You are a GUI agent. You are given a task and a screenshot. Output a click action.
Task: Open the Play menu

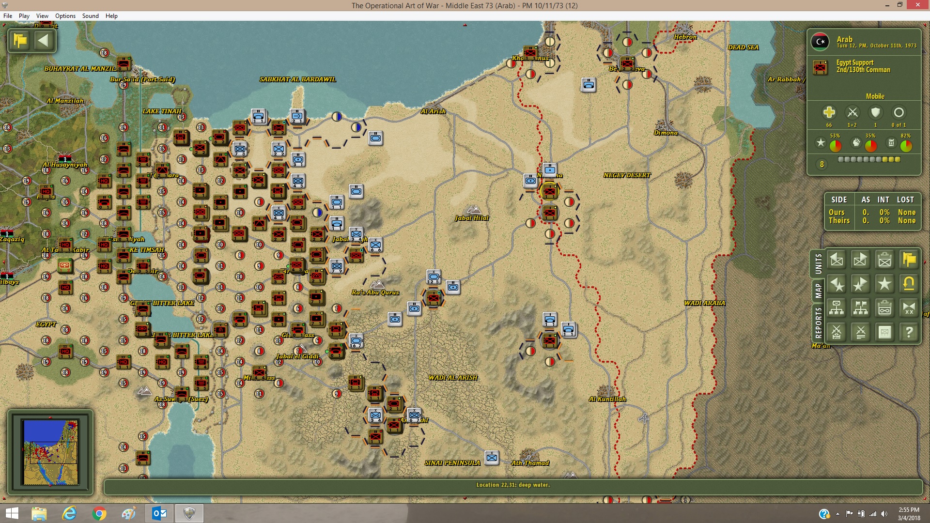[24, 16]
